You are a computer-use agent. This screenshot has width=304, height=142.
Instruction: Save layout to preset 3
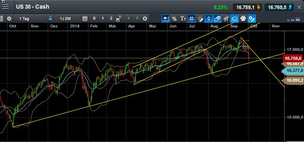click(118, 19)
